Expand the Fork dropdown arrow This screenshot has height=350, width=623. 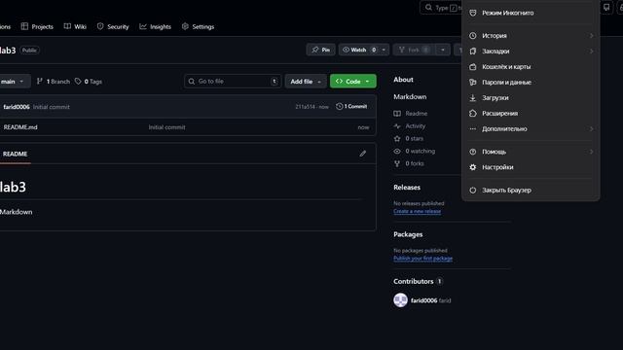[443, 50]
